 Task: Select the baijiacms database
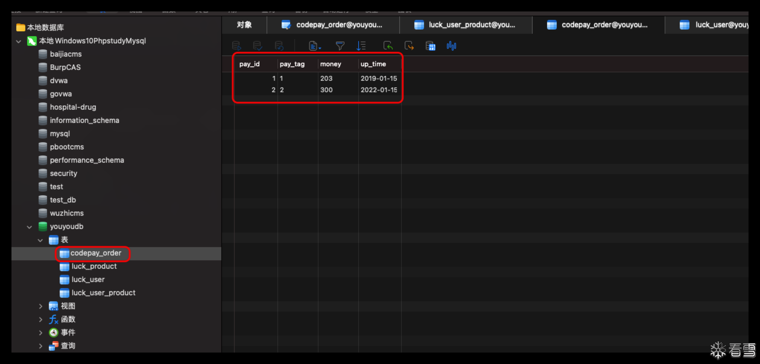66,54
